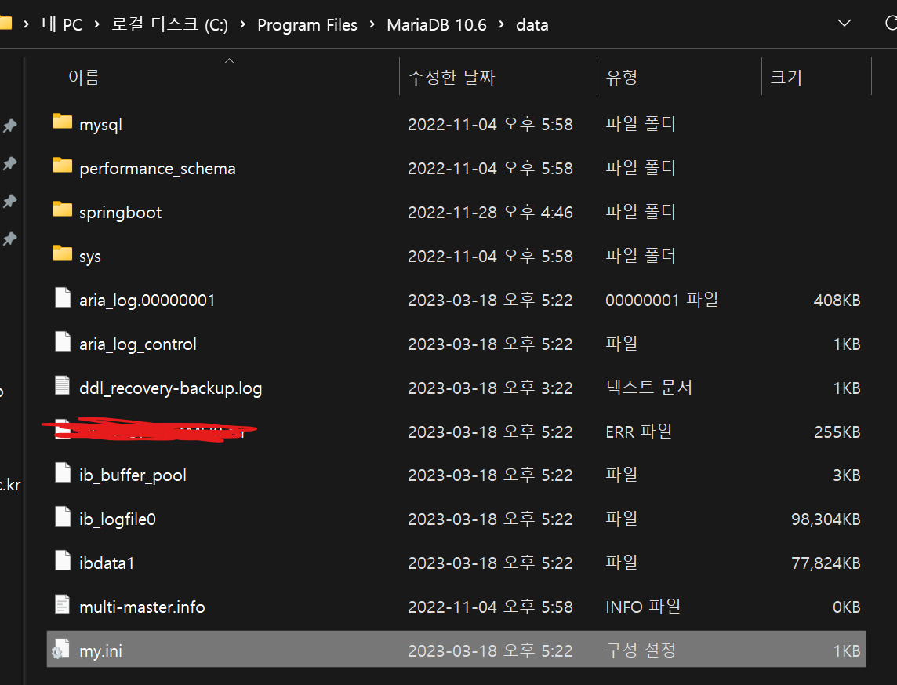897x685 pixels.
Task: Click the INFO 파일 type cell
Action: [x=643, y=607]
